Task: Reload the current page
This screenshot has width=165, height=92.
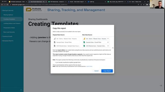Action: click(x=7, y=5)
